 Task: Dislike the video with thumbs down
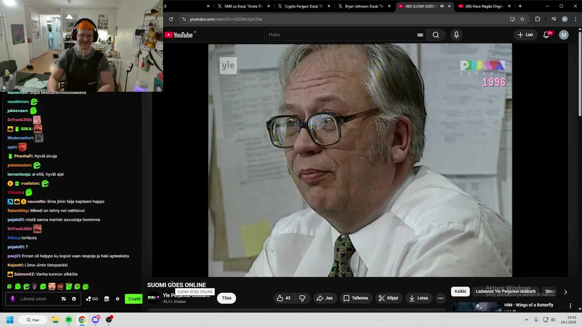[302, 298]
